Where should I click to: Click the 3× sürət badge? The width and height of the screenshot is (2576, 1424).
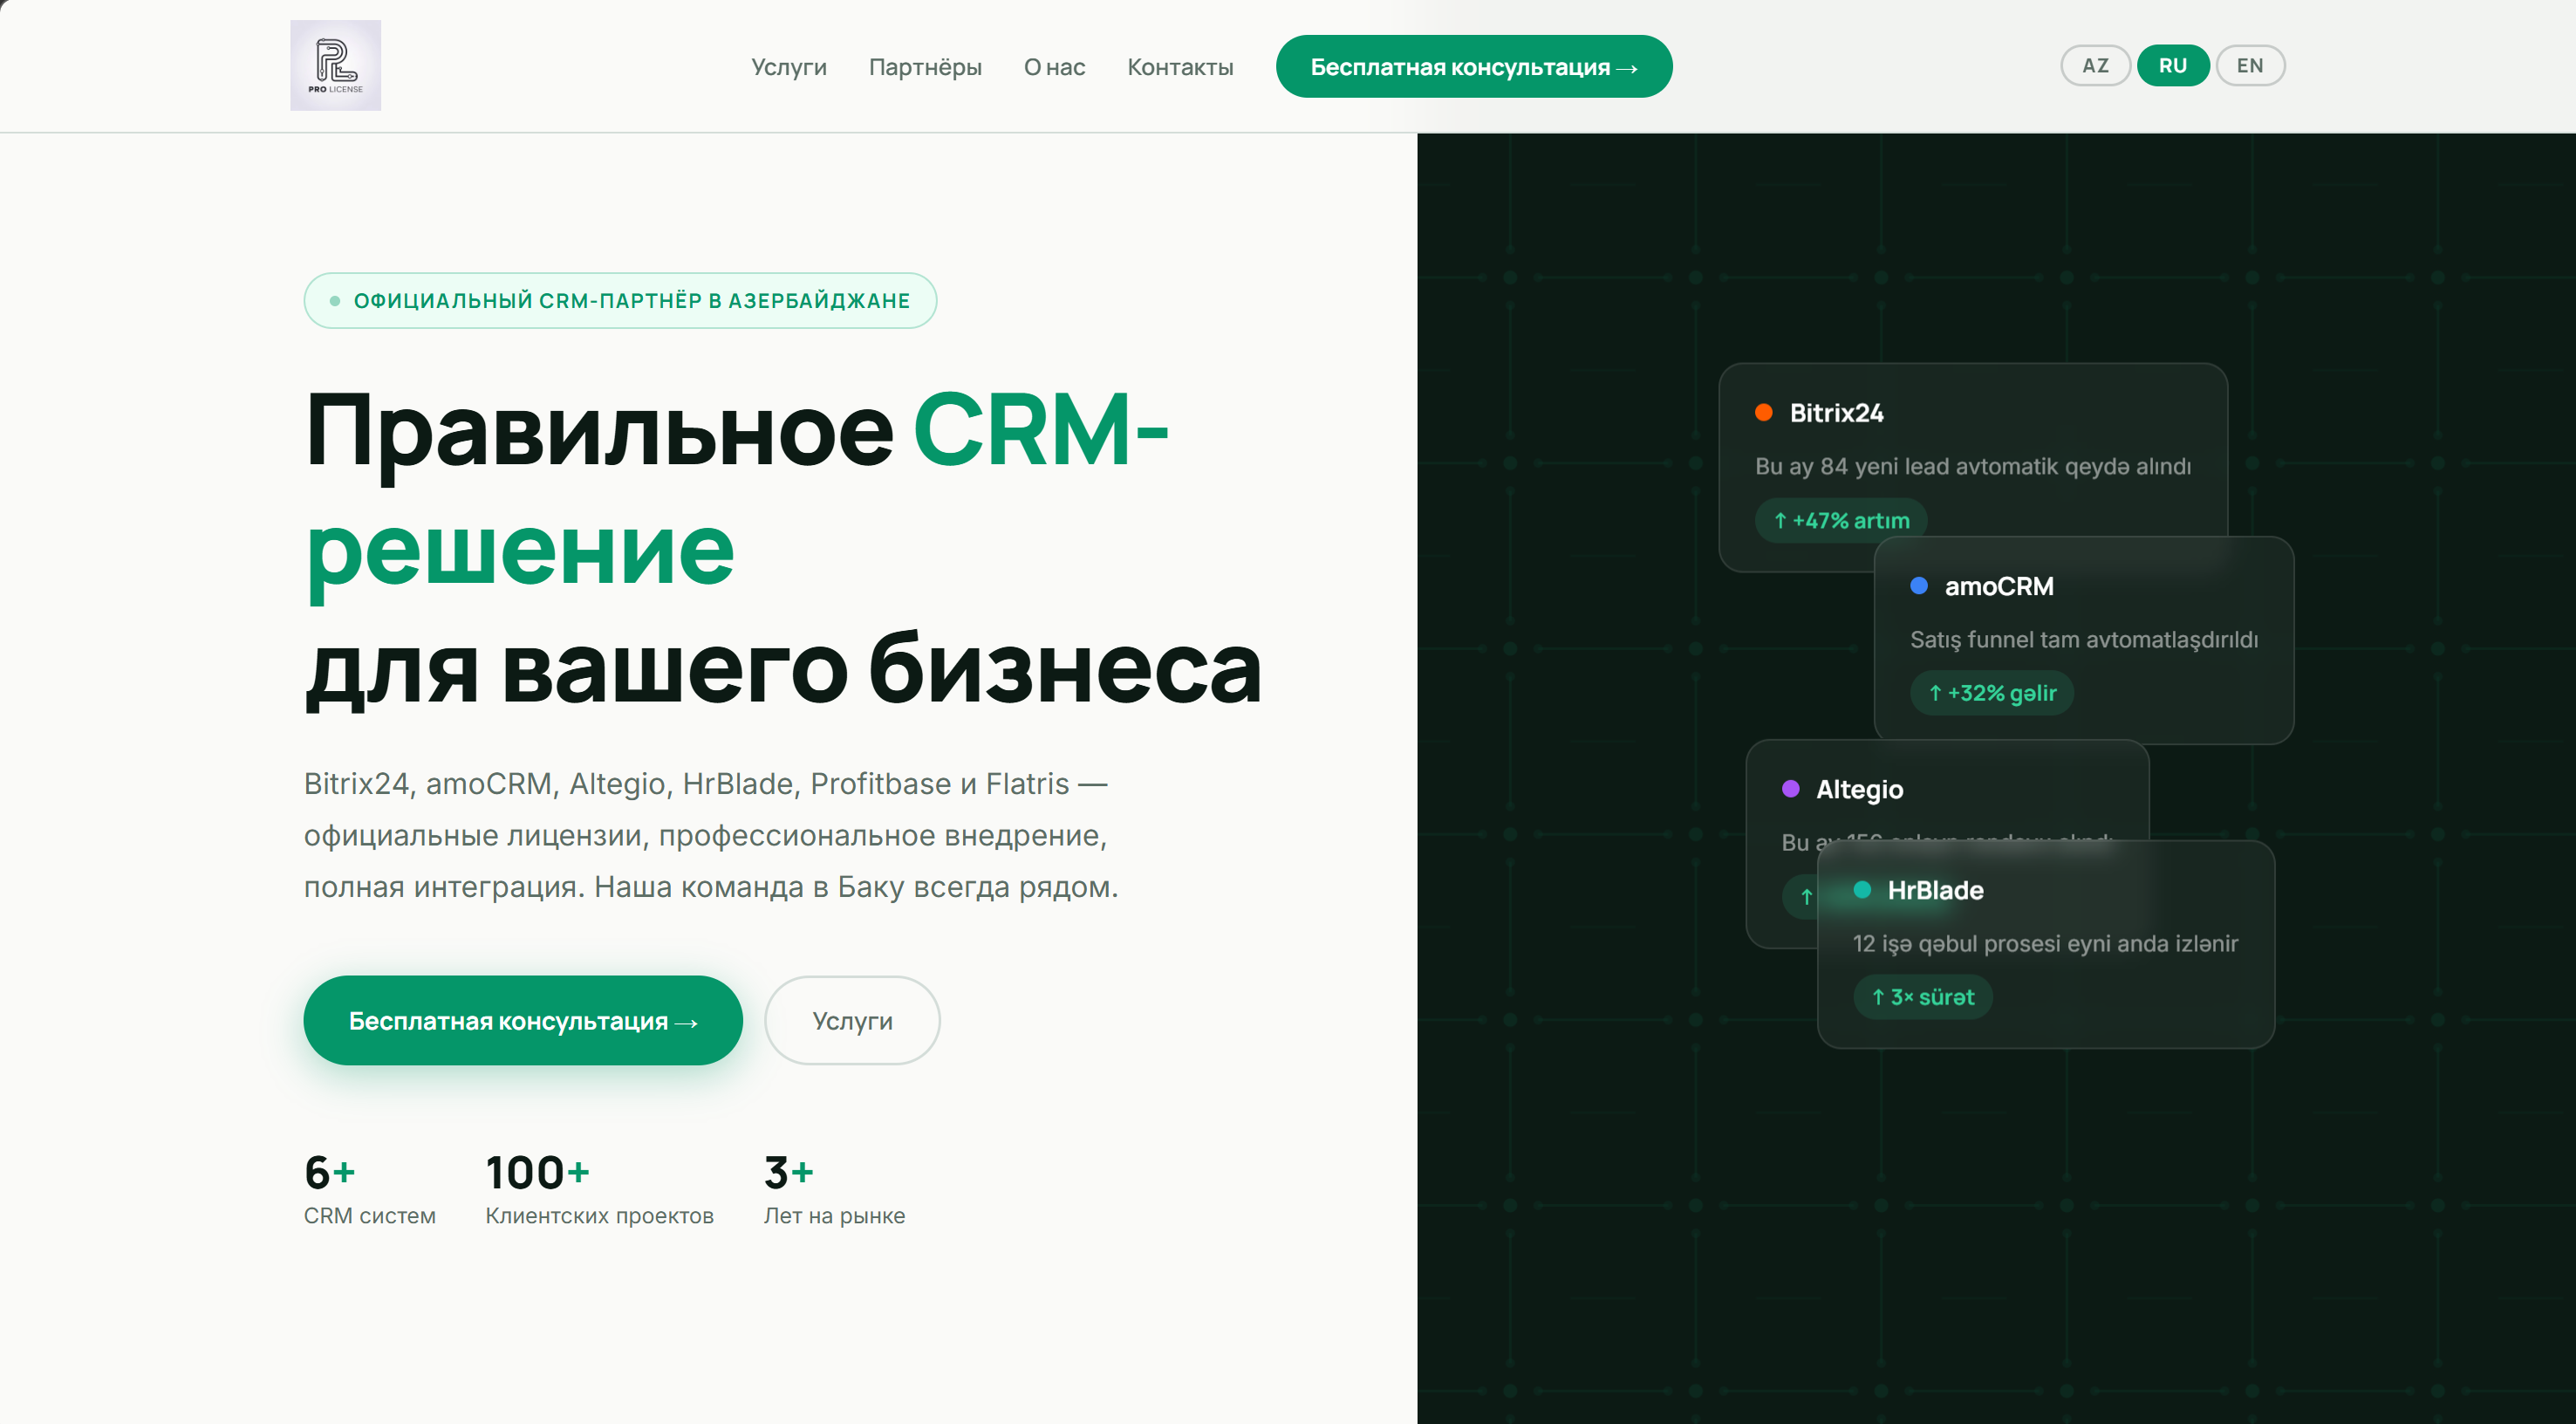1923,997
